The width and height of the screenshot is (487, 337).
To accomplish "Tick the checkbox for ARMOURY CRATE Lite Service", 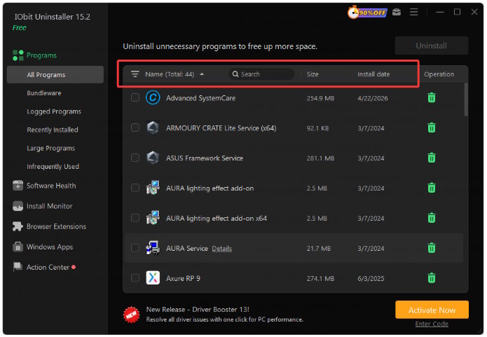I will (135, 128).
